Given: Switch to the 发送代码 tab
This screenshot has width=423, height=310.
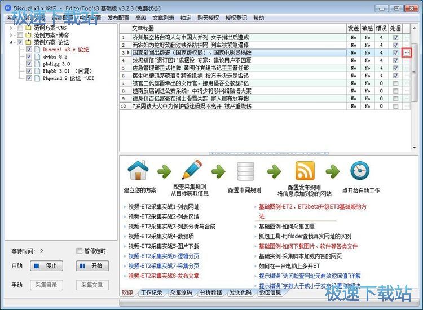Looking at the screenshot, I should tap(240, 293).
